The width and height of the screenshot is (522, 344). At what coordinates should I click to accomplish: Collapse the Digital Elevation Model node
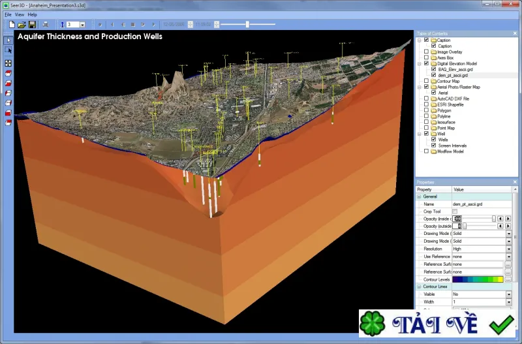coord(420,63)
